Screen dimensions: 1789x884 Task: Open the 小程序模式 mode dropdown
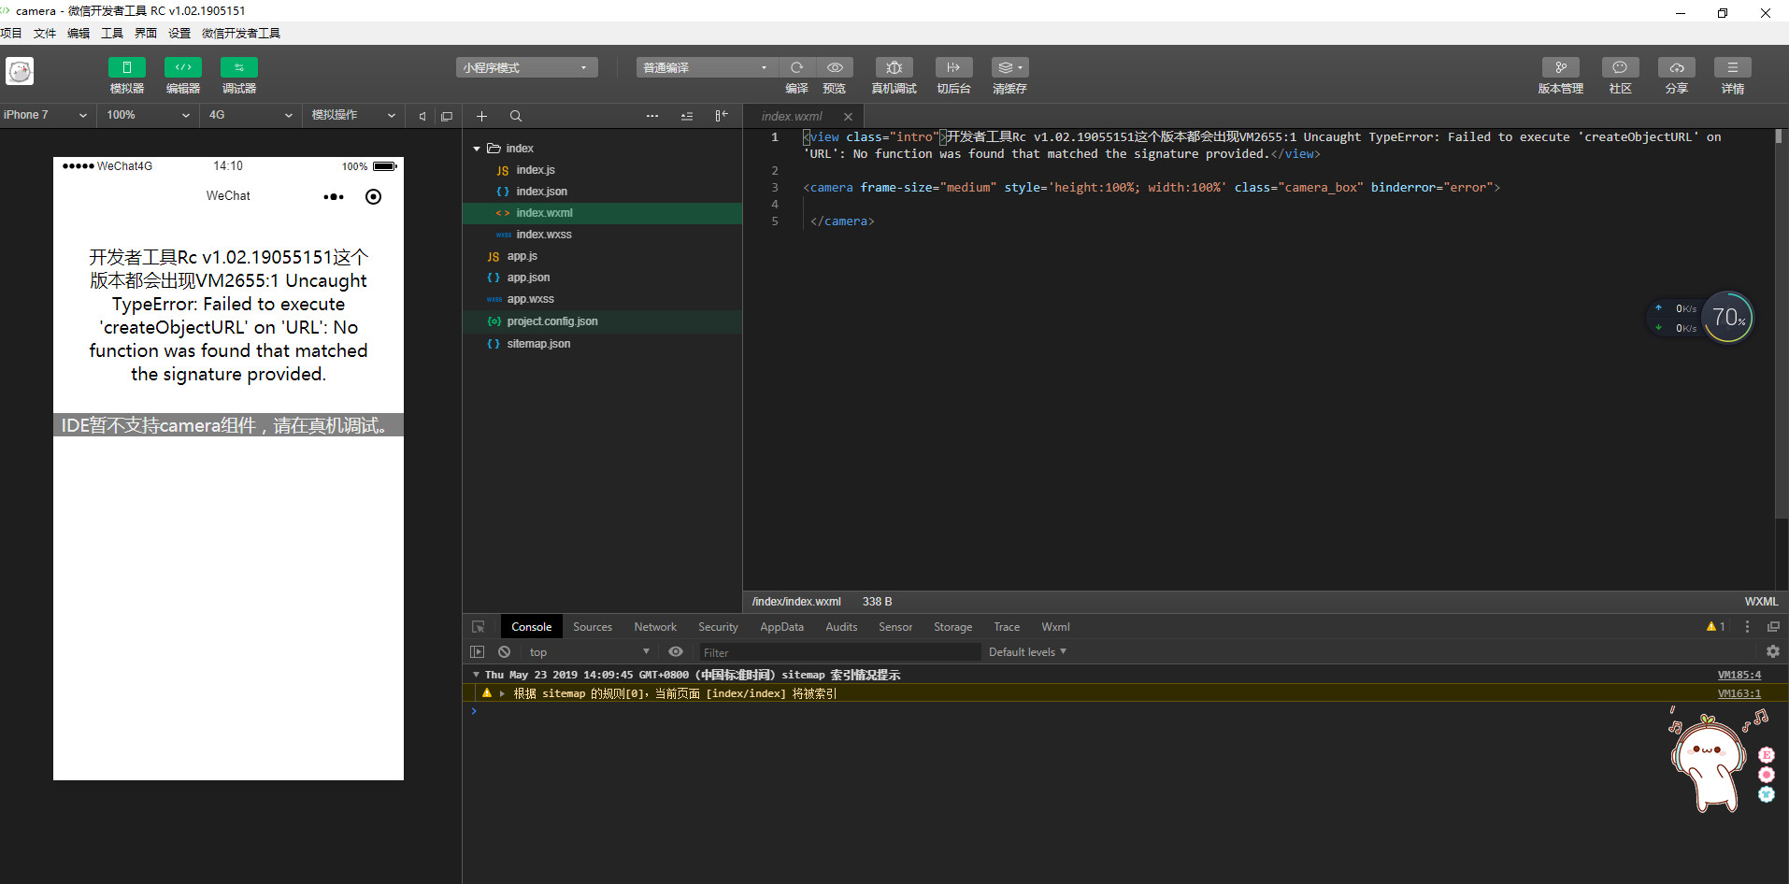tap(526, 67)
